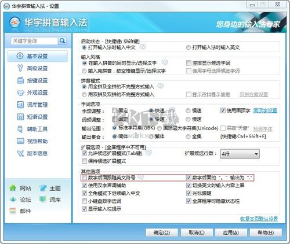Viewport: 290px width, 244px height.
Task: Select 打开输入法时输入英文 radio button
Action: [x=188, y=47]
